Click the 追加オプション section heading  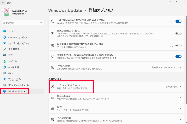pos(55,79)
